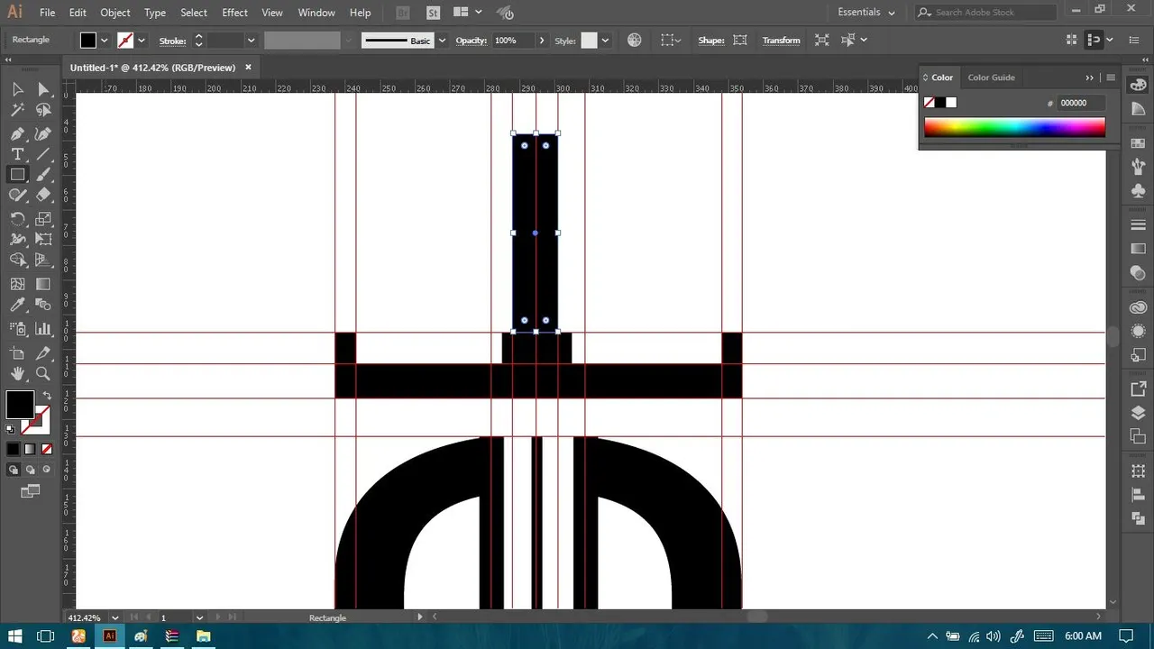Open the Object menu
Viewport: 1154px width, 649px height.
115,13
